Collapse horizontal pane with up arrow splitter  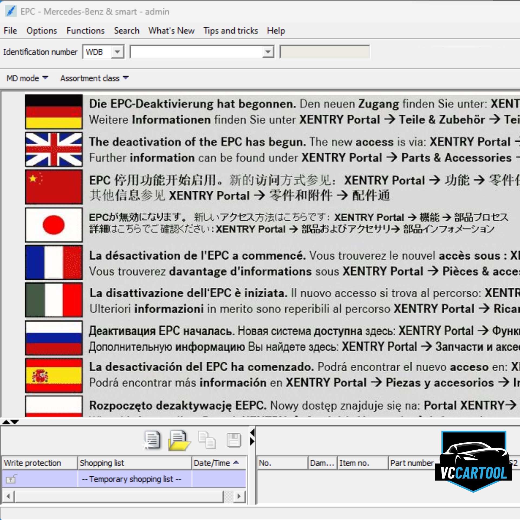(x=6, y=422)
